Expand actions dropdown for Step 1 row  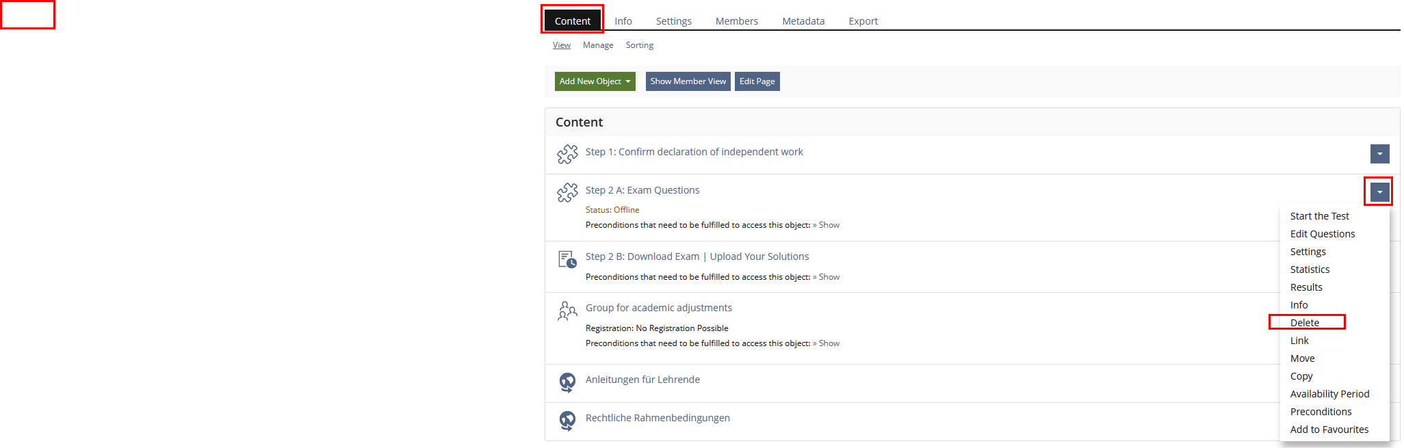[1379, 154]
